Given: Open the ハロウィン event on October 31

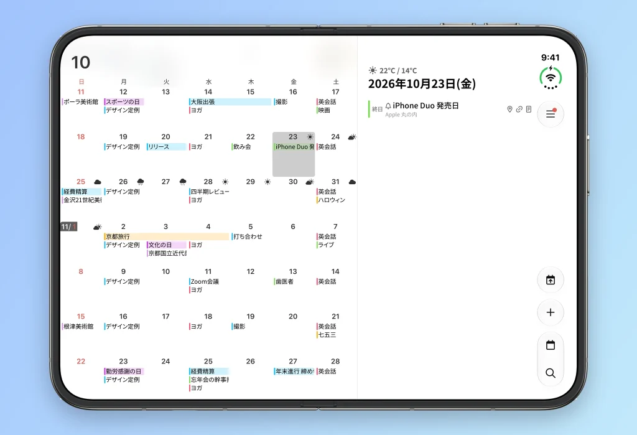Looking at the screenshot, I should (x=331, y=200).
